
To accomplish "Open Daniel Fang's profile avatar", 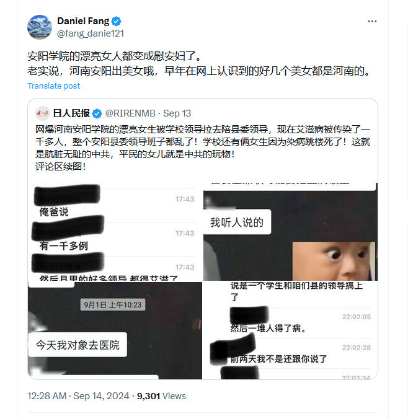I will 40,27.
